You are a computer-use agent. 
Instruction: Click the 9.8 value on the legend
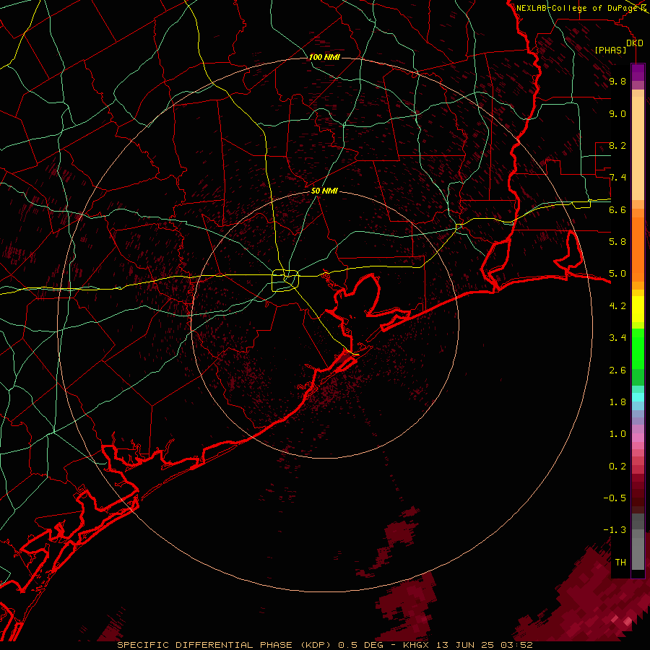click(617, 82)
